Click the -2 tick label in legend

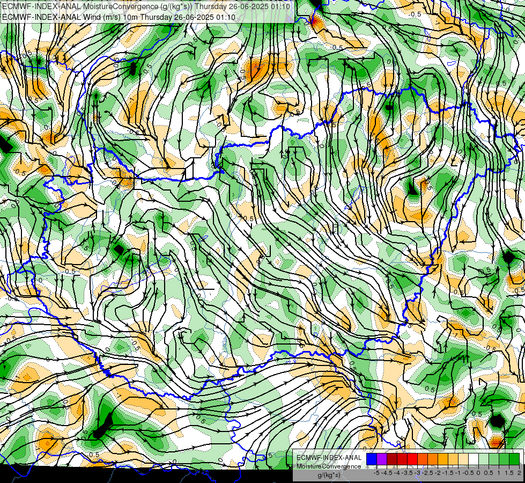(x=438, y=473)
